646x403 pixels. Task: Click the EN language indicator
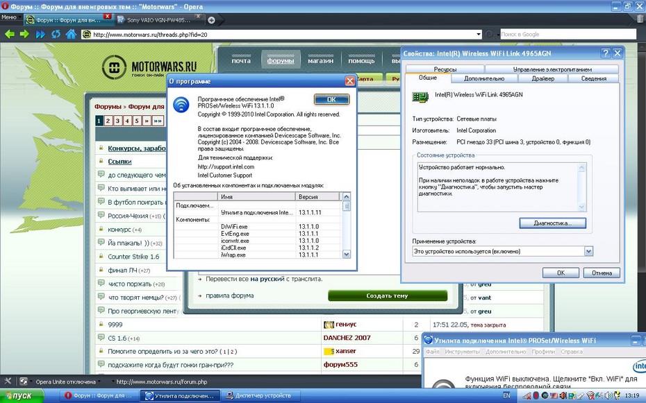506,395
